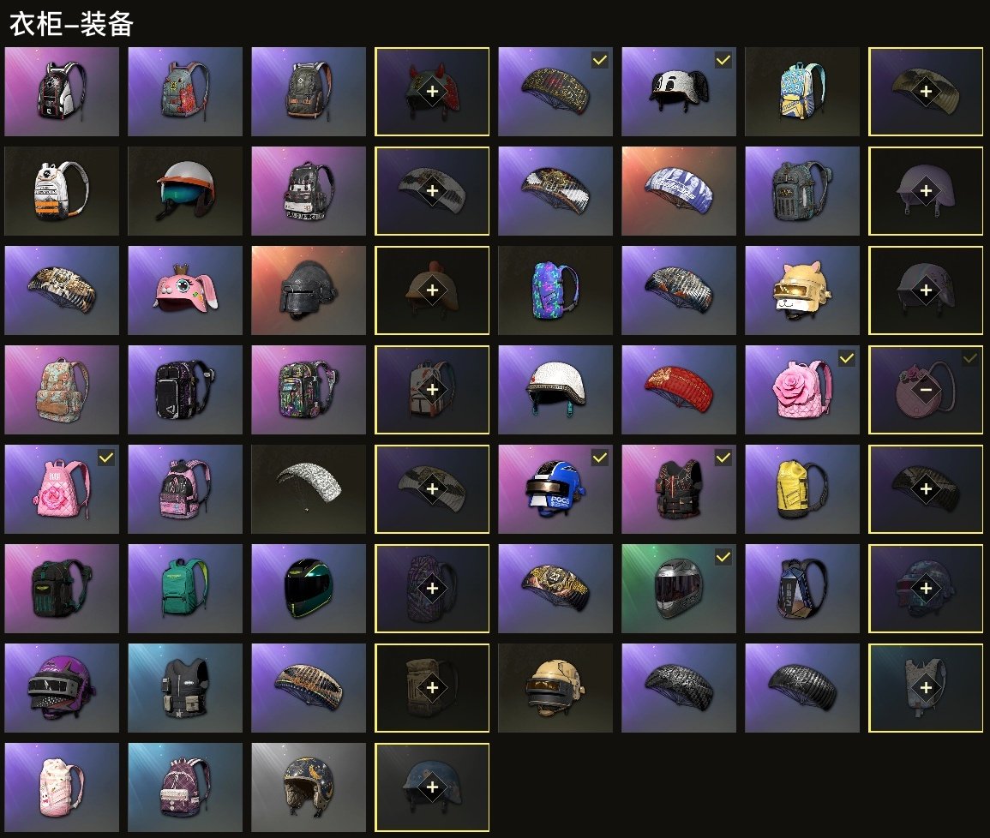Select the yellow backpack item
The image size is (990, 838).
click(x=801, y=489)
